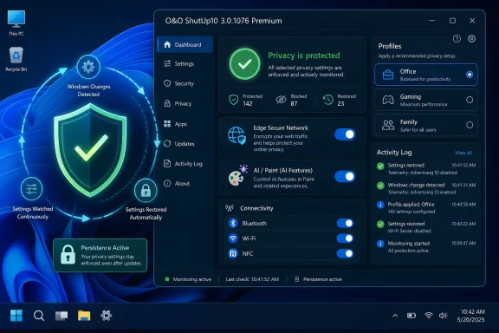Toggle the AI / Paint features switch

pos(345,176)
